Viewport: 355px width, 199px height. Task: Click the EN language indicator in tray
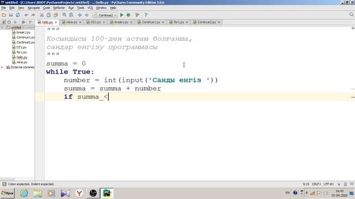[287, 193]
